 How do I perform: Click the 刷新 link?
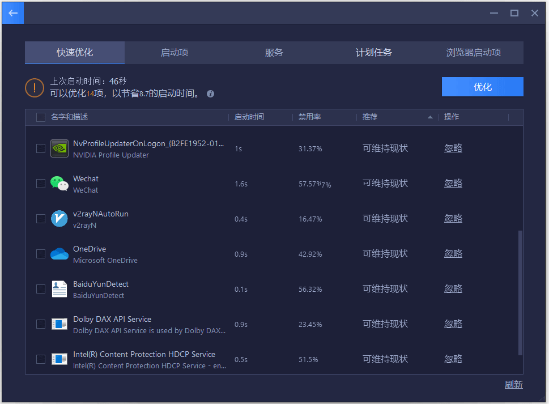(514, 385)
